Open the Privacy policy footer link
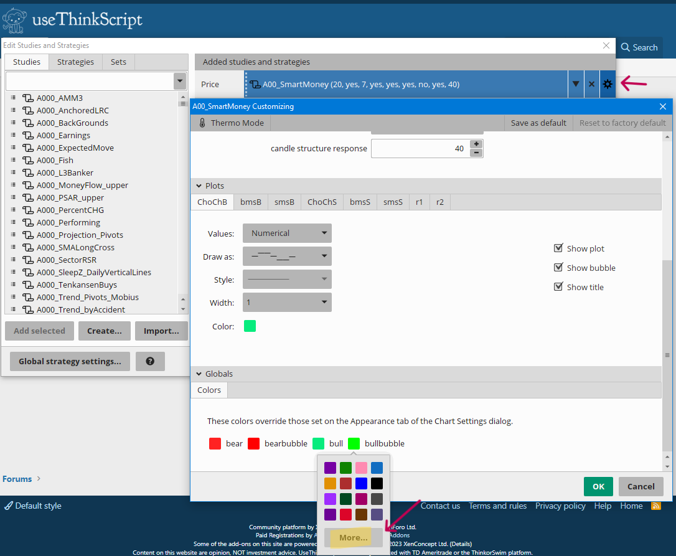The height and width of the screenshot is (556, 676). (x=560, y=506)
